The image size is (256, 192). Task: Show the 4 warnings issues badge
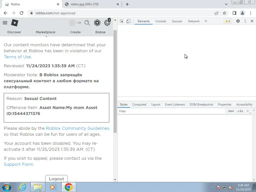pos(228,21)
